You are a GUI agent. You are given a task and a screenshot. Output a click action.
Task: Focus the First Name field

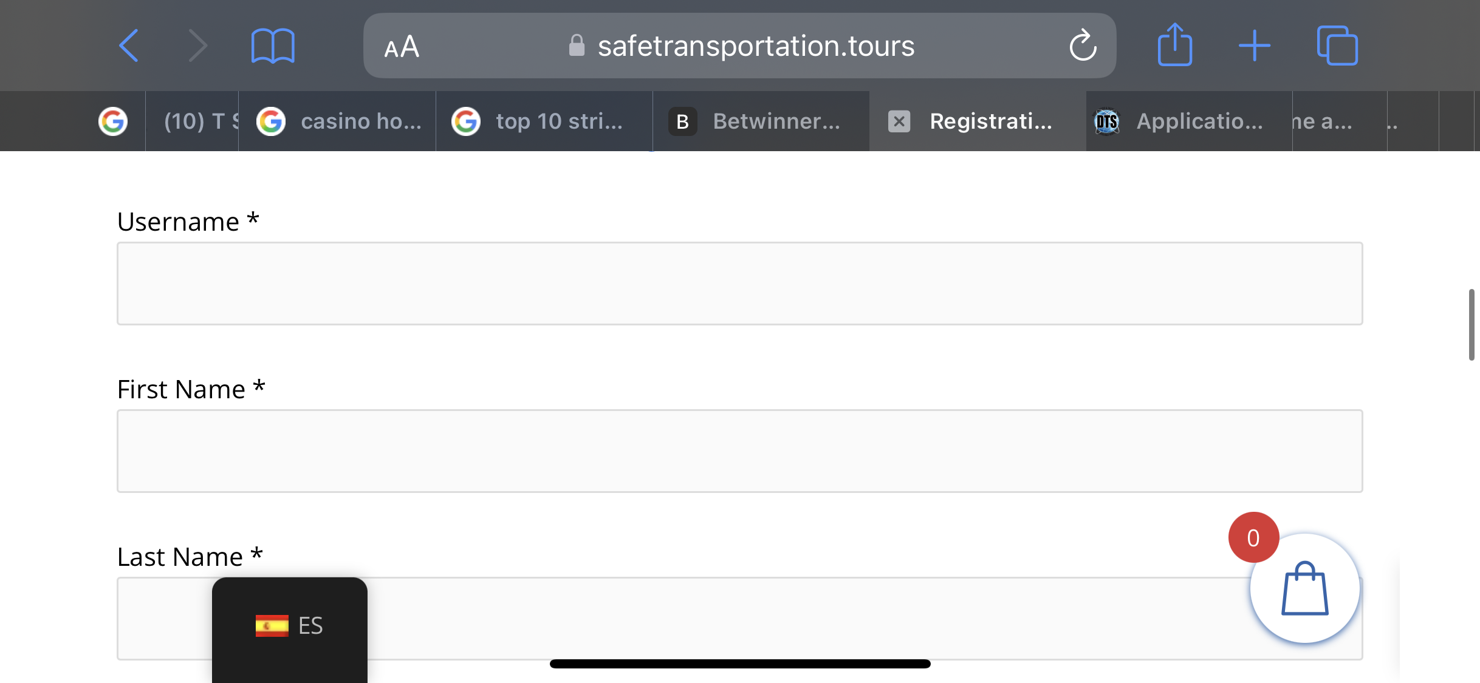point(739,451)
